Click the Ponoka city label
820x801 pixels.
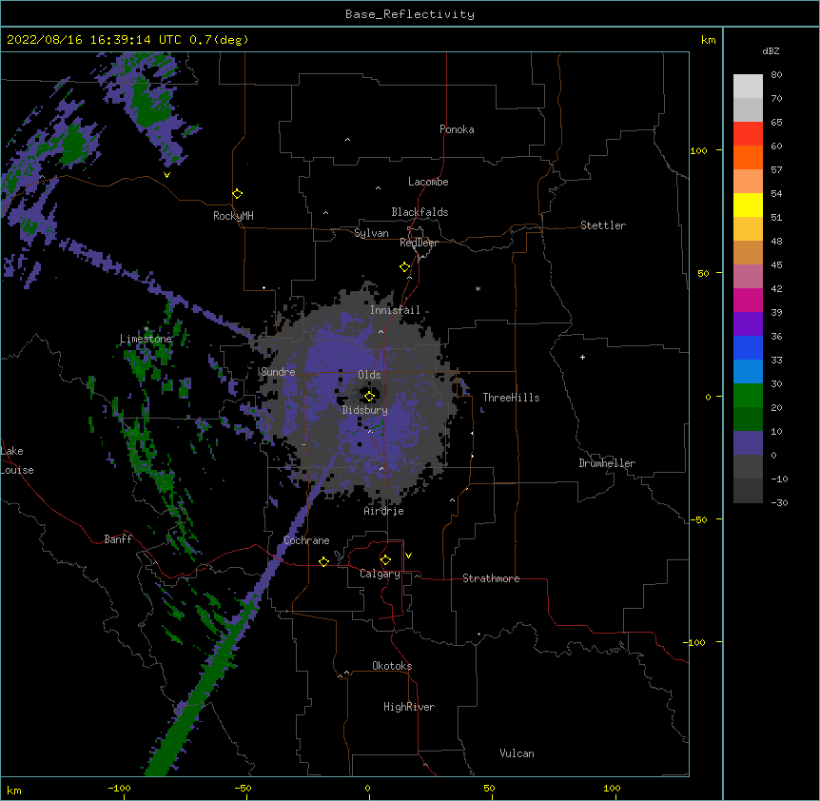pos(457,129)
